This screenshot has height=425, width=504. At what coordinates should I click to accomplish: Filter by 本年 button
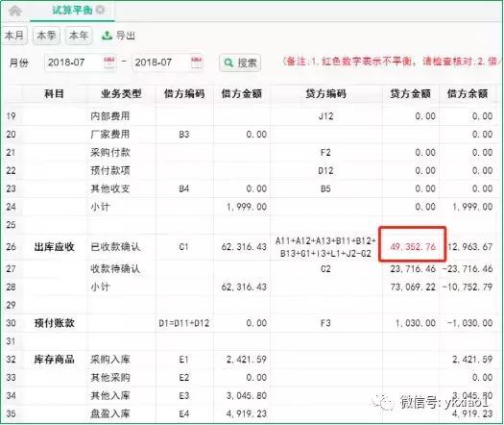[x=79, y=35]
